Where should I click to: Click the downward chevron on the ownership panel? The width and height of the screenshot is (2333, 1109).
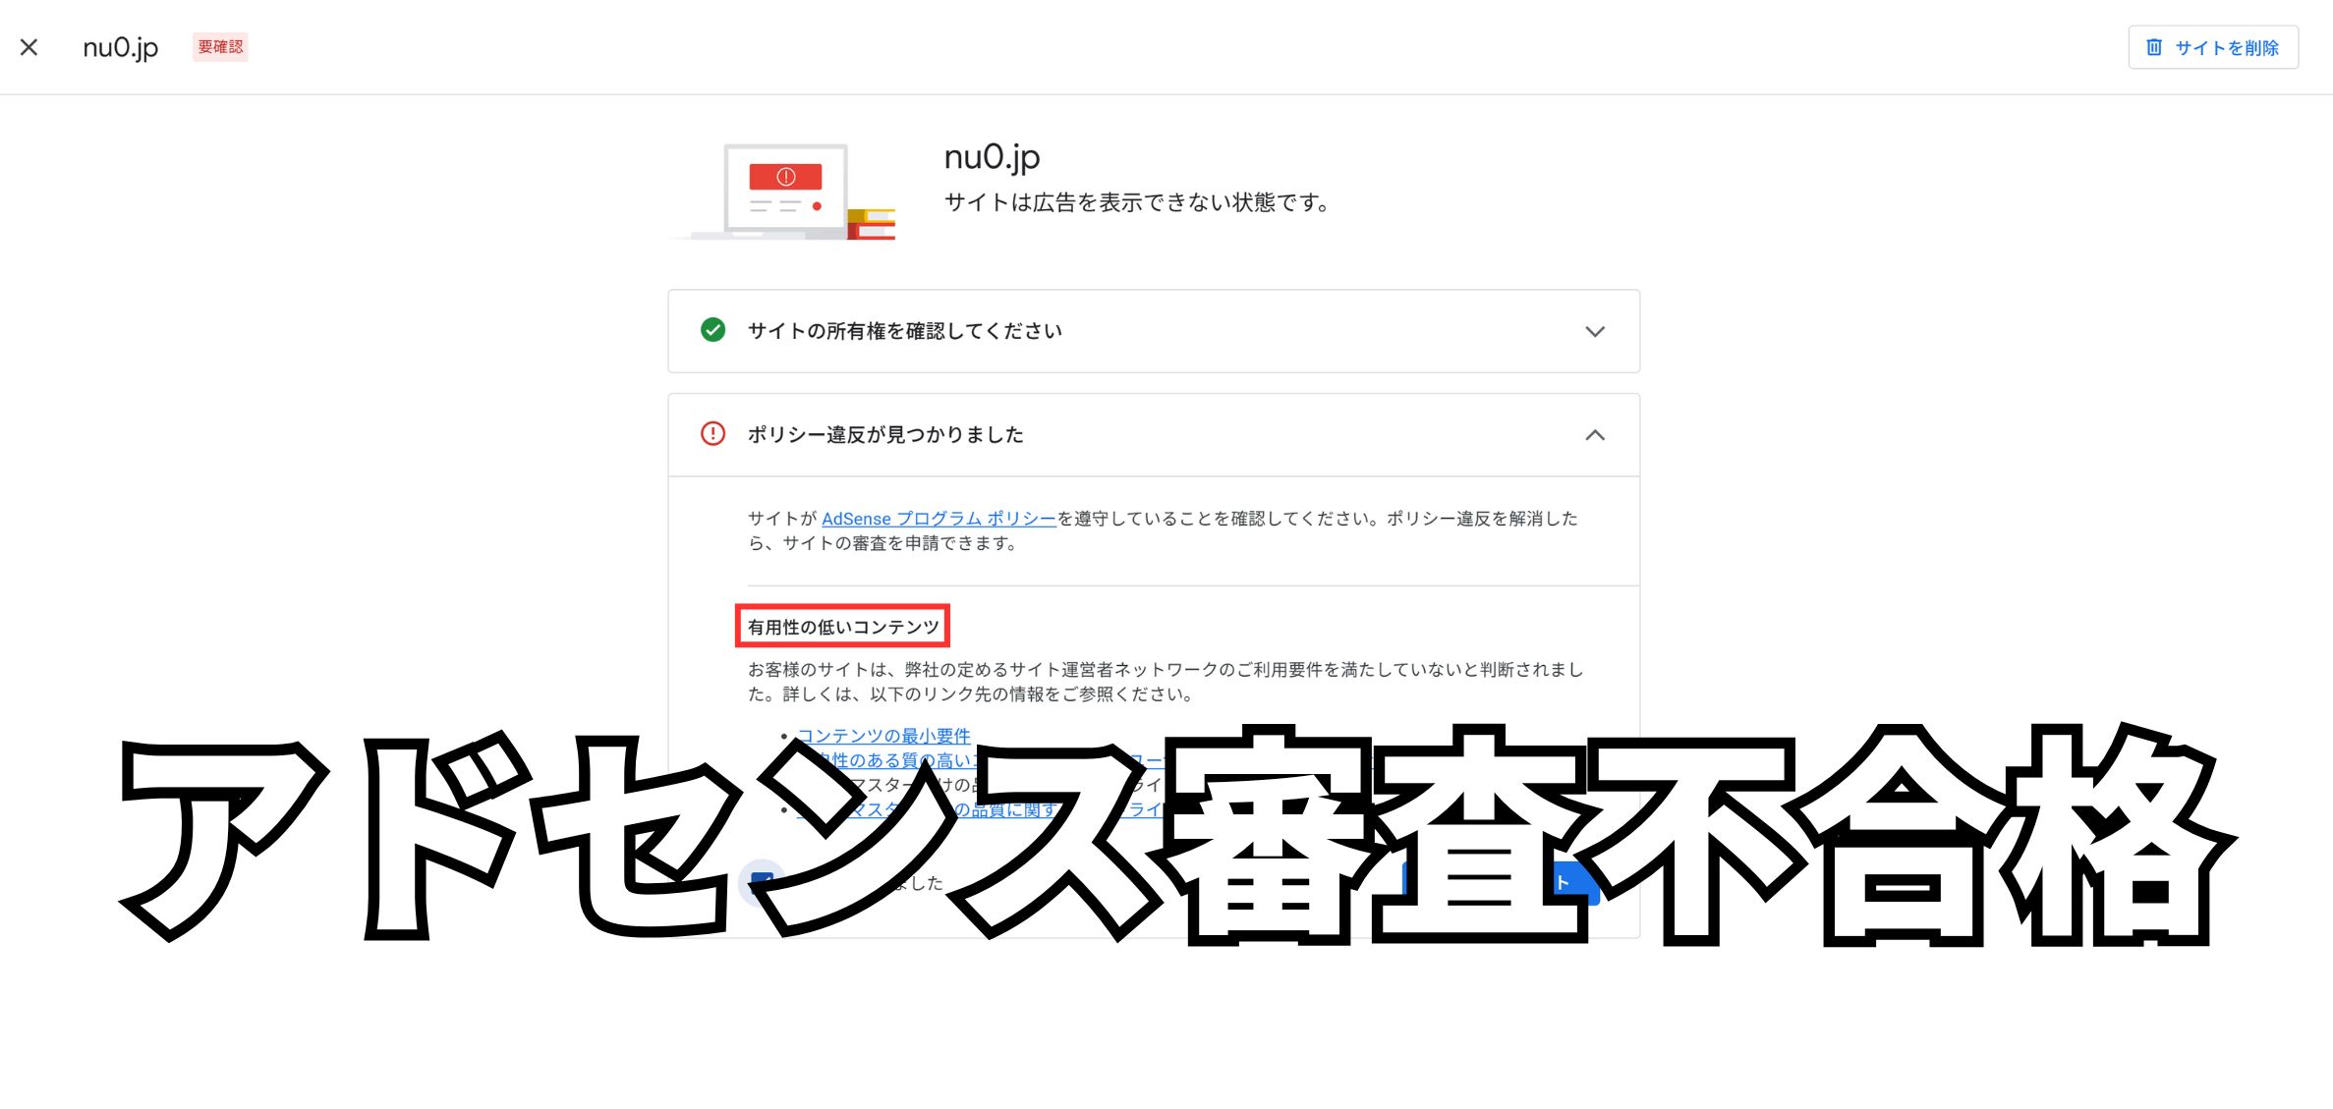(x=1596, y=331)
